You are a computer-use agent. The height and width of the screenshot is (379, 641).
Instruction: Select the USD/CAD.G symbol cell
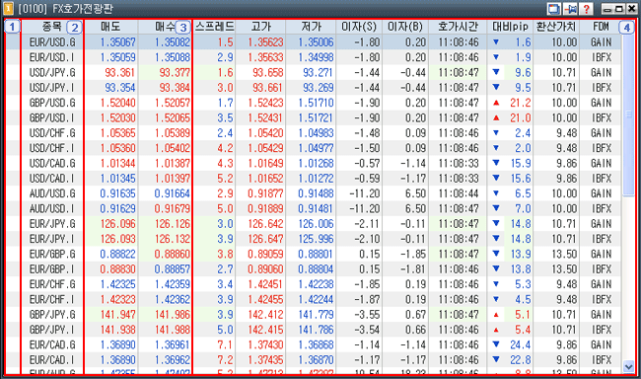(x=52, y=163)
